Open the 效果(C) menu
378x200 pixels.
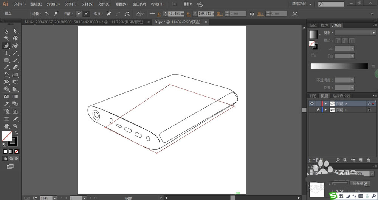click(104, 4)
